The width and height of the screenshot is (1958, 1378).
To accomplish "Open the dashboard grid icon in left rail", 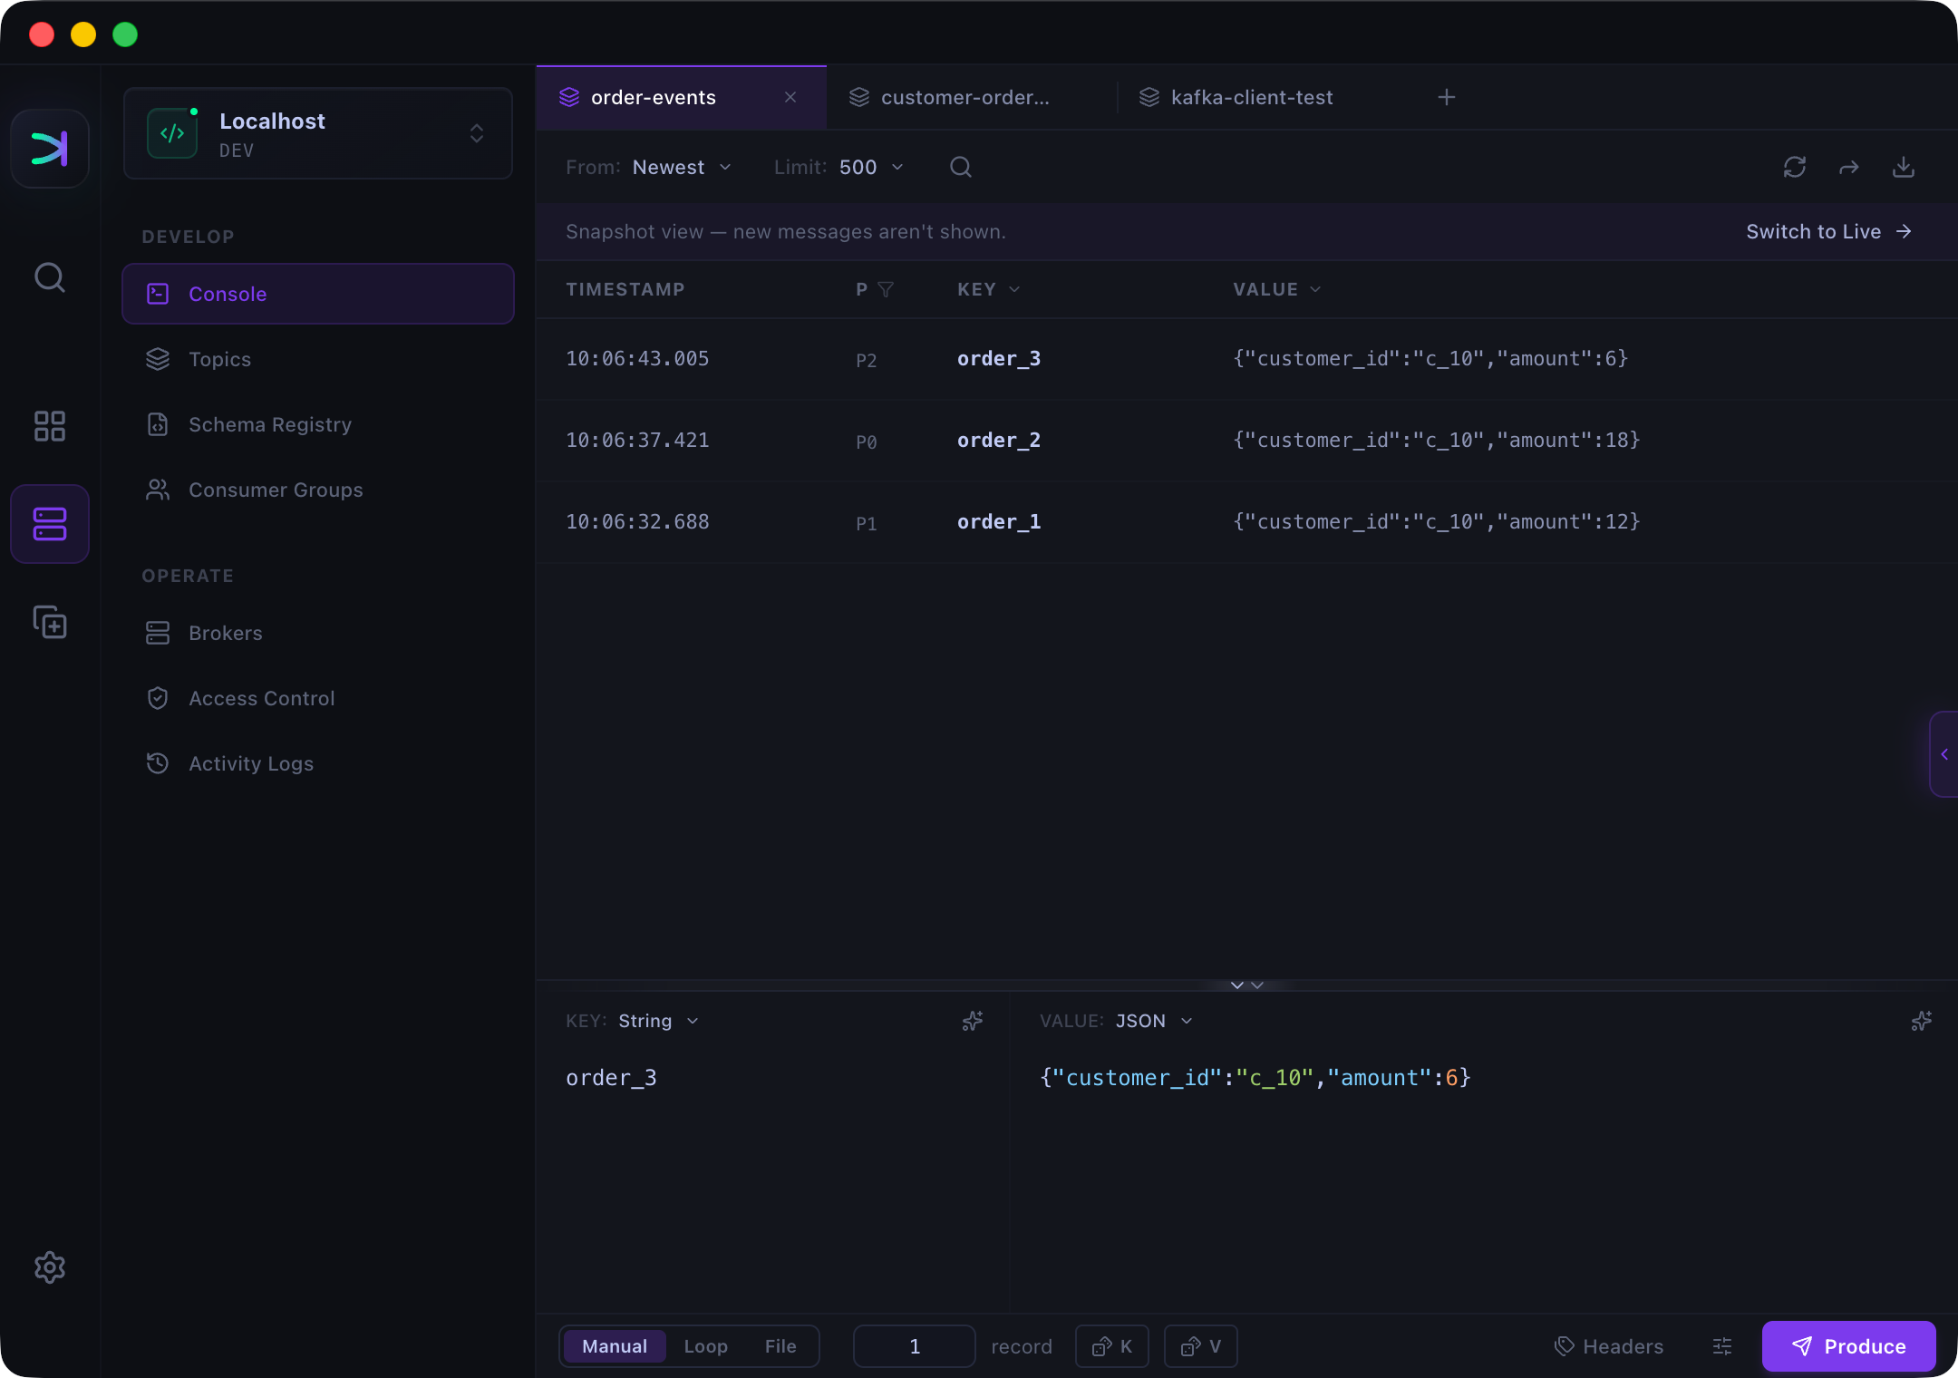I will 50,426.
